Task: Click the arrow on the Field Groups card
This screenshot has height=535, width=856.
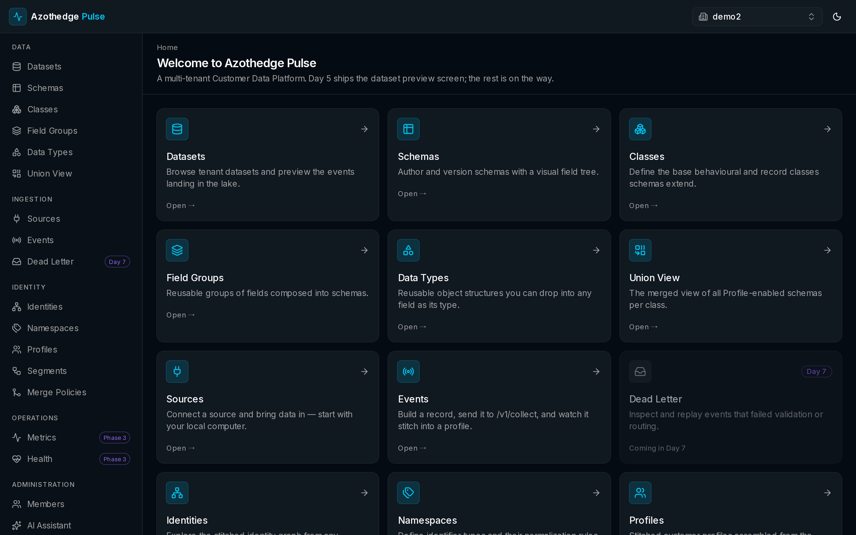Action: (x=364, y=250)
